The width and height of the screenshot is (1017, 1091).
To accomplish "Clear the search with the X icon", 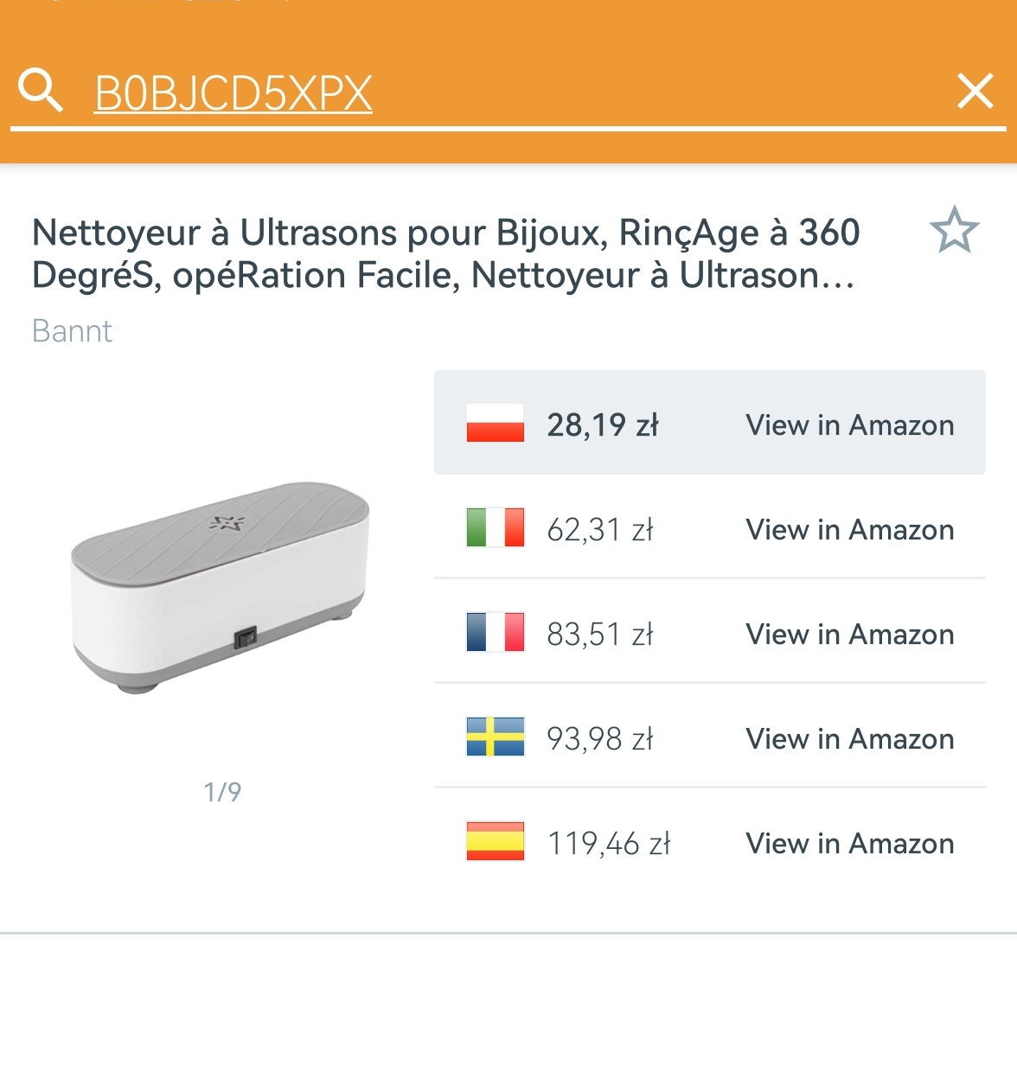I will [x=975, y=92].
